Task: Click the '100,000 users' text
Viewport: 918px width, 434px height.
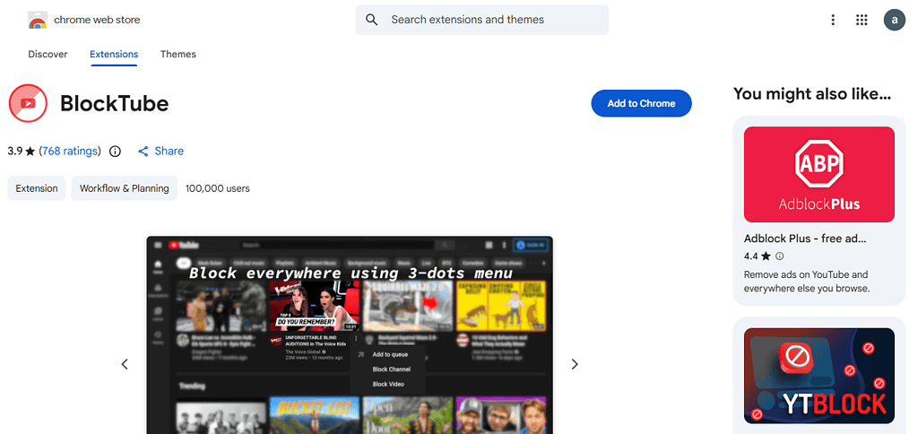Action: coord(218,188)
